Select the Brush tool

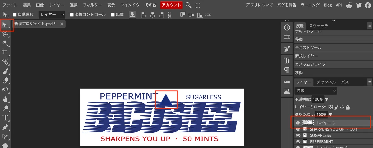pos(5,71)
